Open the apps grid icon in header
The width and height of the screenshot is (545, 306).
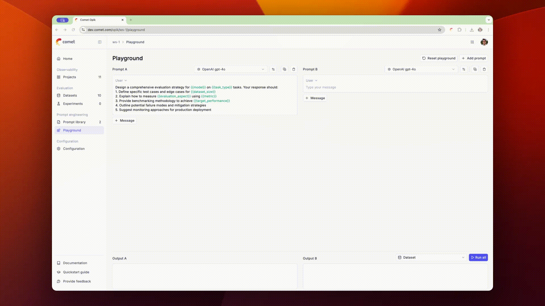(472, 42)
